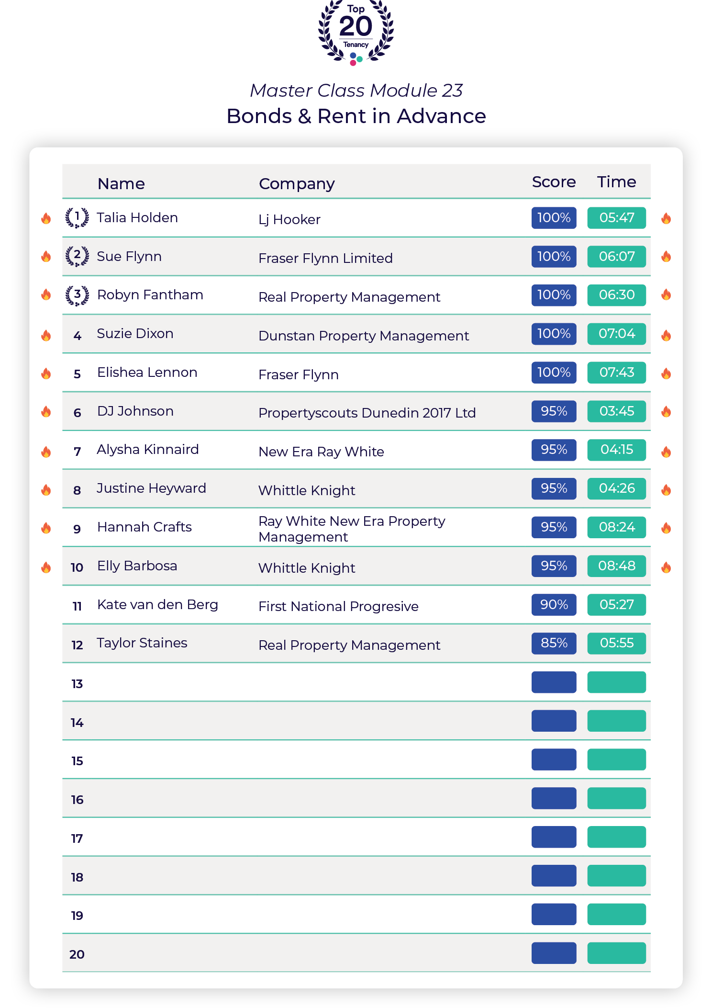Click the flame icon left of Elly Barbosa's row
This screenshot has height=1008, width=712.
pyautogui.click(x=46, y=567)
